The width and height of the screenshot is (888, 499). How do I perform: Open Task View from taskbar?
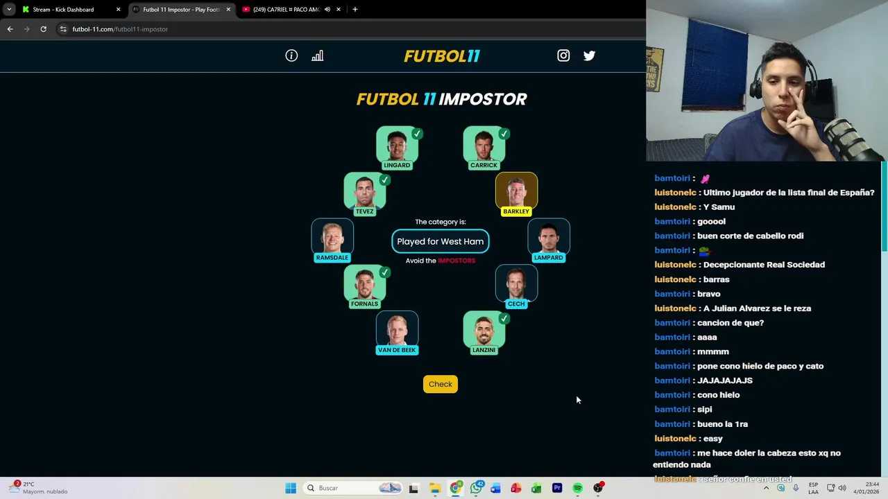coord(413,488)
